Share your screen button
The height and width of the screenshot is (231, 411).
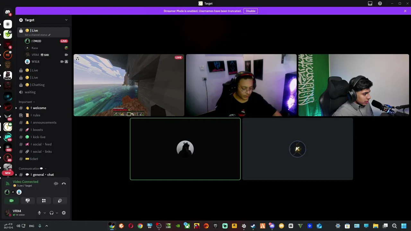tap(28, 201)
